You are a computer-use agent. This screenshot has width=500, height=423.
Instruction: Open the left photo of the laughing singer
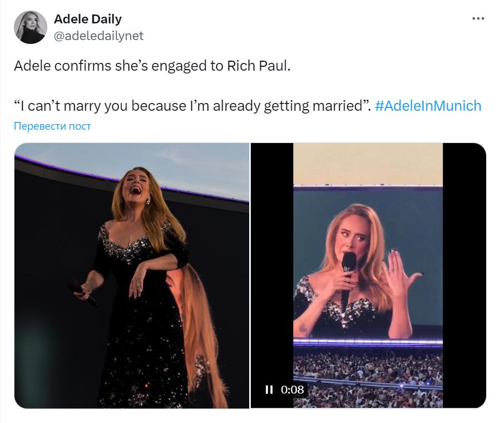point(131,276)
